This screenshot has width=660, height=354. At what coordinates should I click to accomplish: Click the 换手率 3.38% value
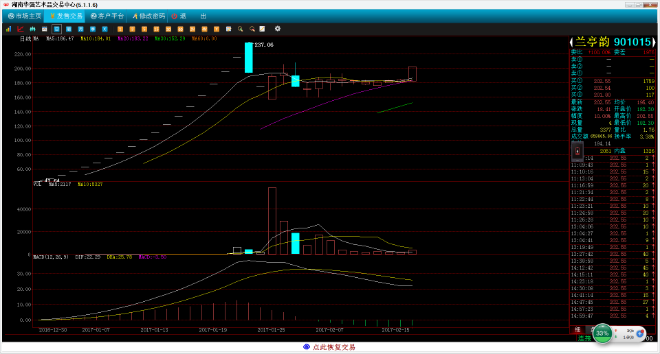pyautogui.click(x=646, y=137)
